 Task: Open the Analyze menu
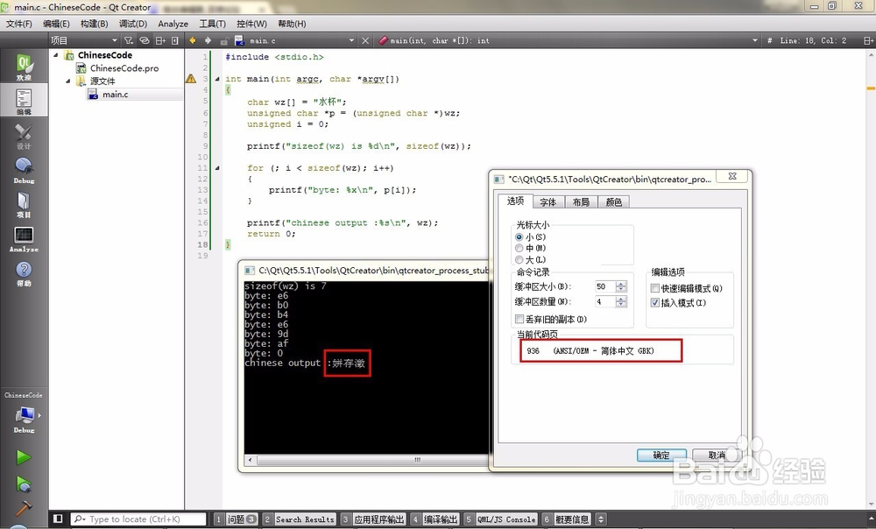coord(173,24)
